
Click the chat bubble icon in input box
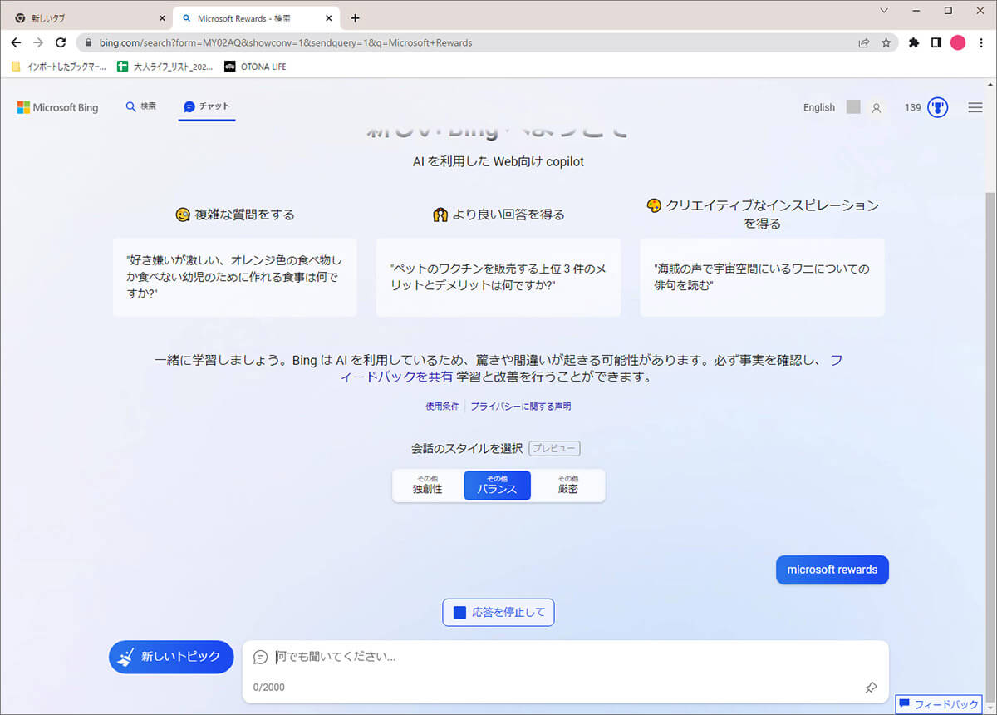pos(260,657)
